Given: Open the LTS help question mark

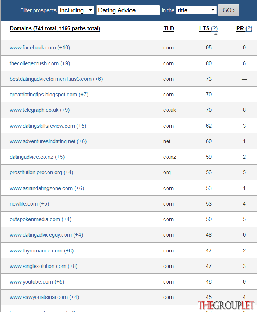Looking at the screenshot, I should [214, 28].
